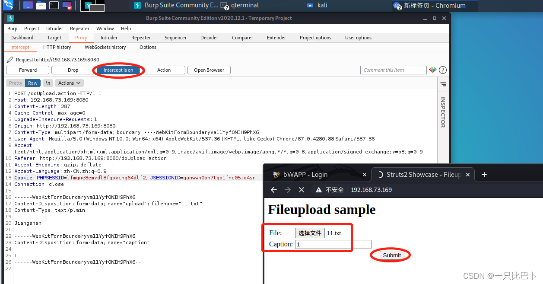The width and height of the screenshot is (543, 284).
Task: Click the Open Browser button
Action: (x=209, y=70)
